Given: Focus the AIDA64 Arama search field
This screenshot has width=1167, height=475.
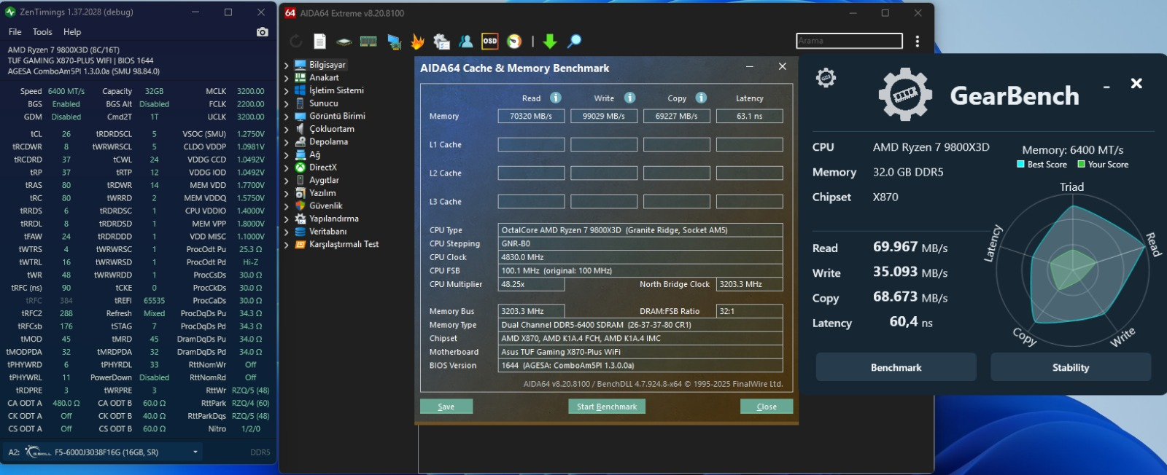Looking at the screenshot, I should (x=849, y=41).
